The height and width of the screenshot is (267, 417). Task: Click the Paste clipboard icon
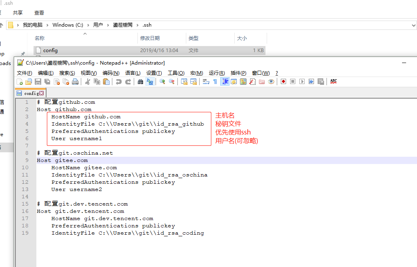click(106, 82)
